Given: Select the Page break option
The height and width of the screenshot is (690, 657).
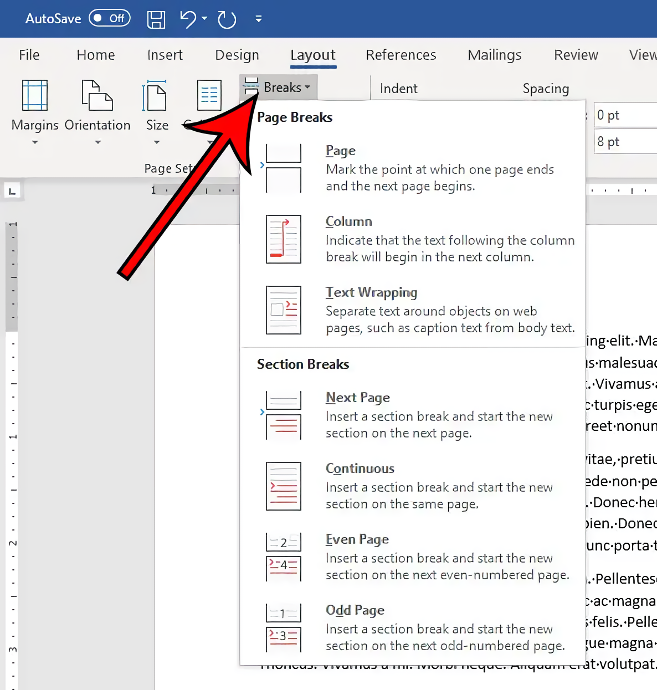Looking at the screenshot, I should (340, 151).
